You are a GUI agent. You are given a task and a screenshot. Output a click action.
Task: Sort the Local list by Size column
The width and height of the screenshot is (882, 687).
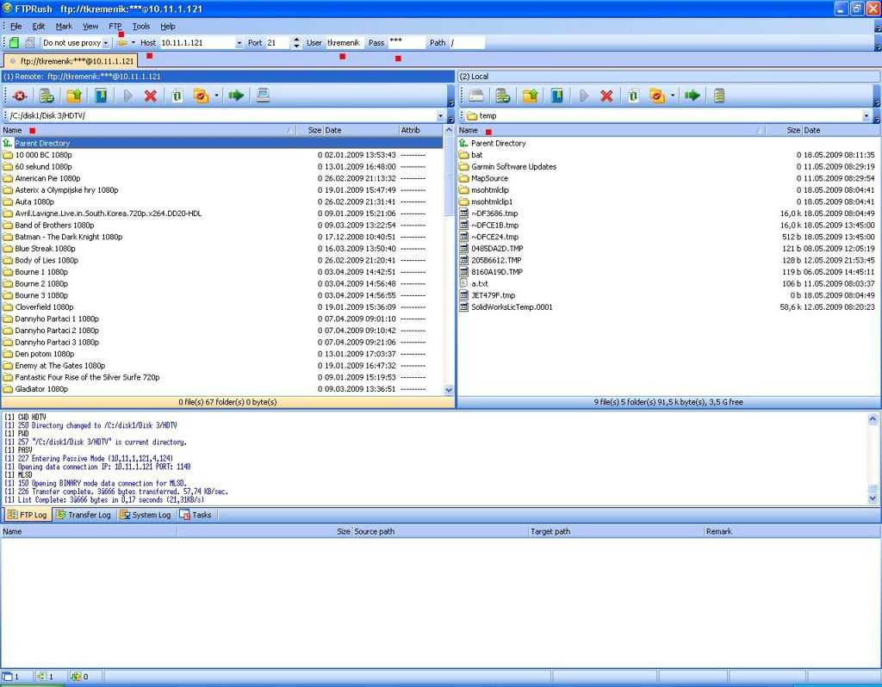[784, 131]
